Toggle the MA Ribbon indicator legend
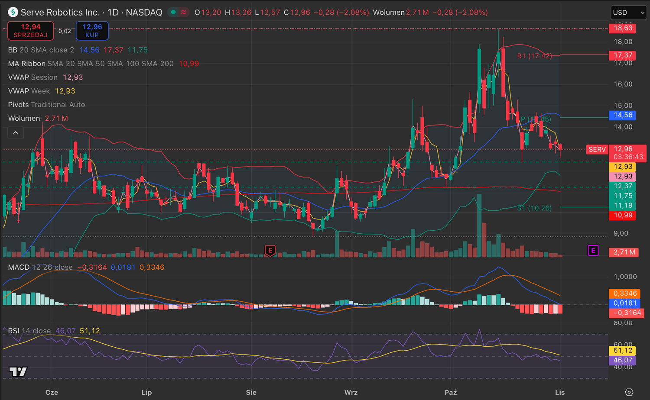Screen dimensions: 650x400 (x=26, y=64)
